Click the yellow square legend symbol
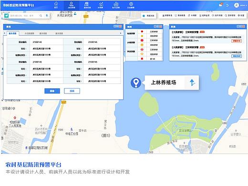This screenshot has height=186, width=248. [x=142, y=36]
